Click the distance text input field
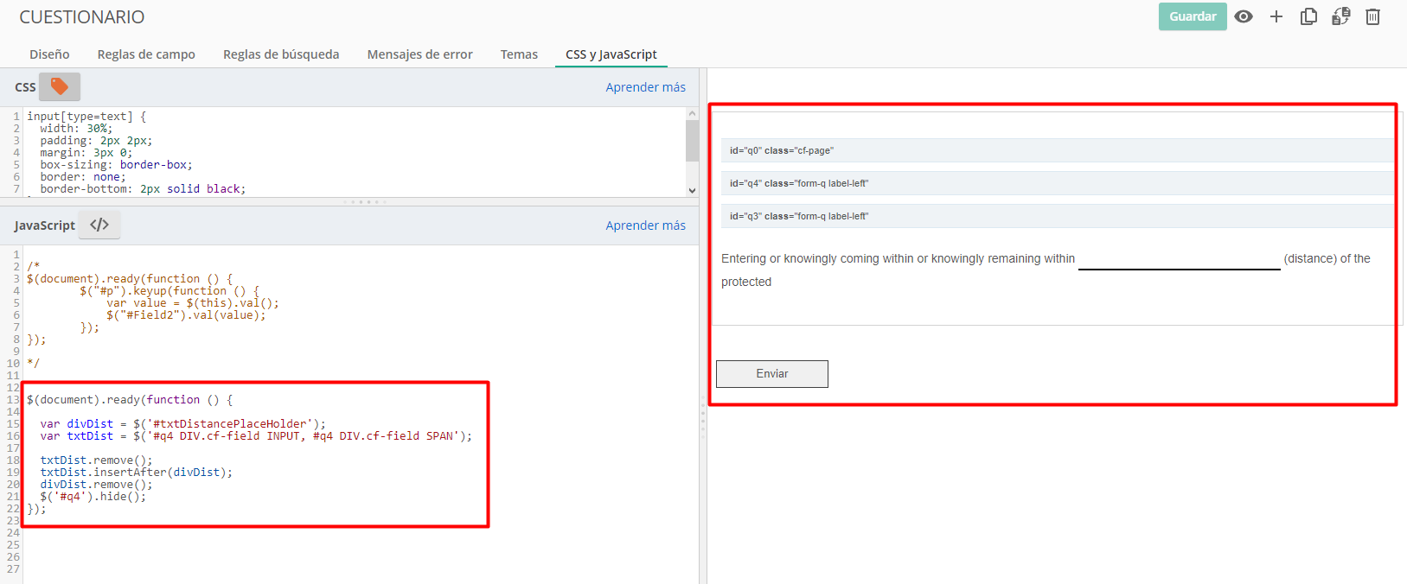The image size is (1407, 584). point(1179,258)
